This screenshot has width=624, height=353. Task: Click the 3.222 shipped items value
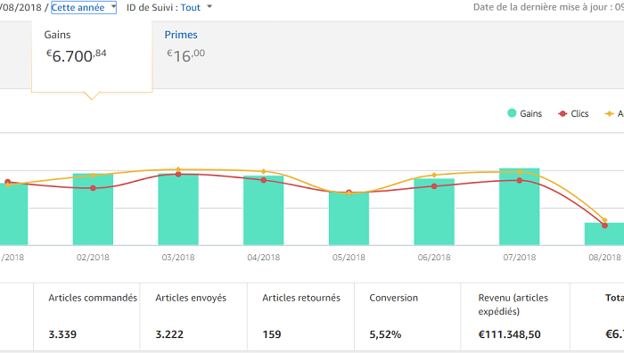point(169,334)
